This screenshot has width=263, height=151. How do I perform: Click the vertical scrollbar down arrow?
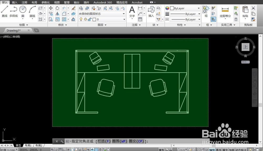(260, 142)
